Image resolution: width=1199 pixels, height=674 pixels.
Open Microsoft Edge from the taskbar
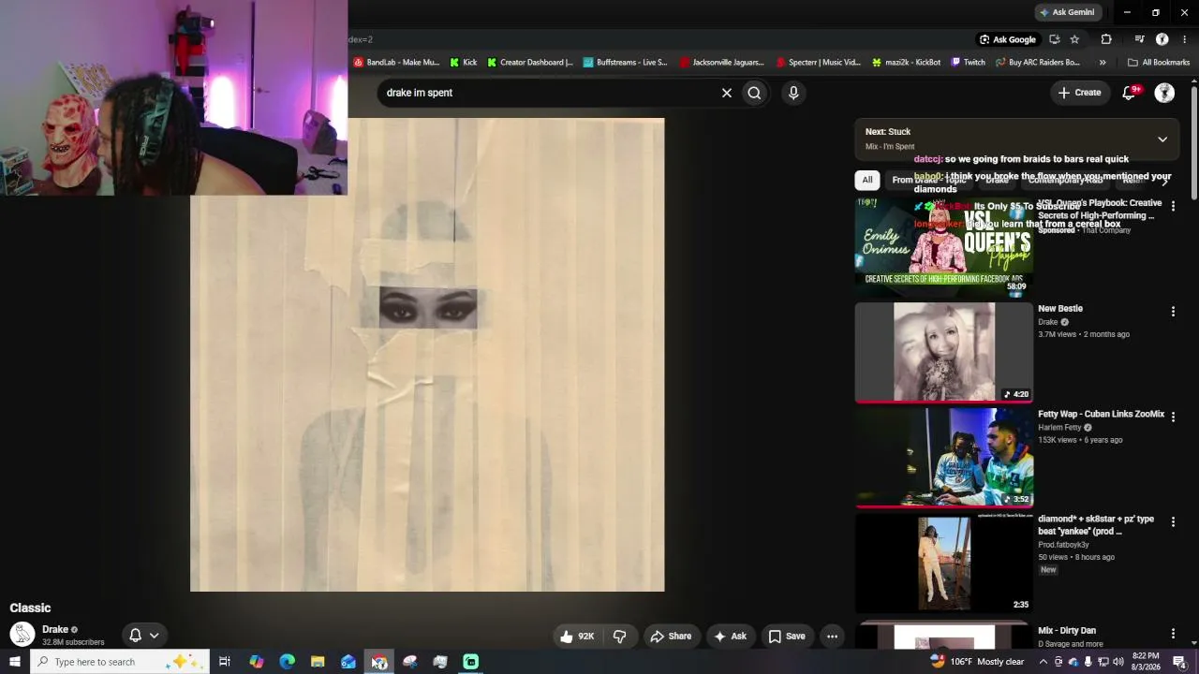pos(287,662)
